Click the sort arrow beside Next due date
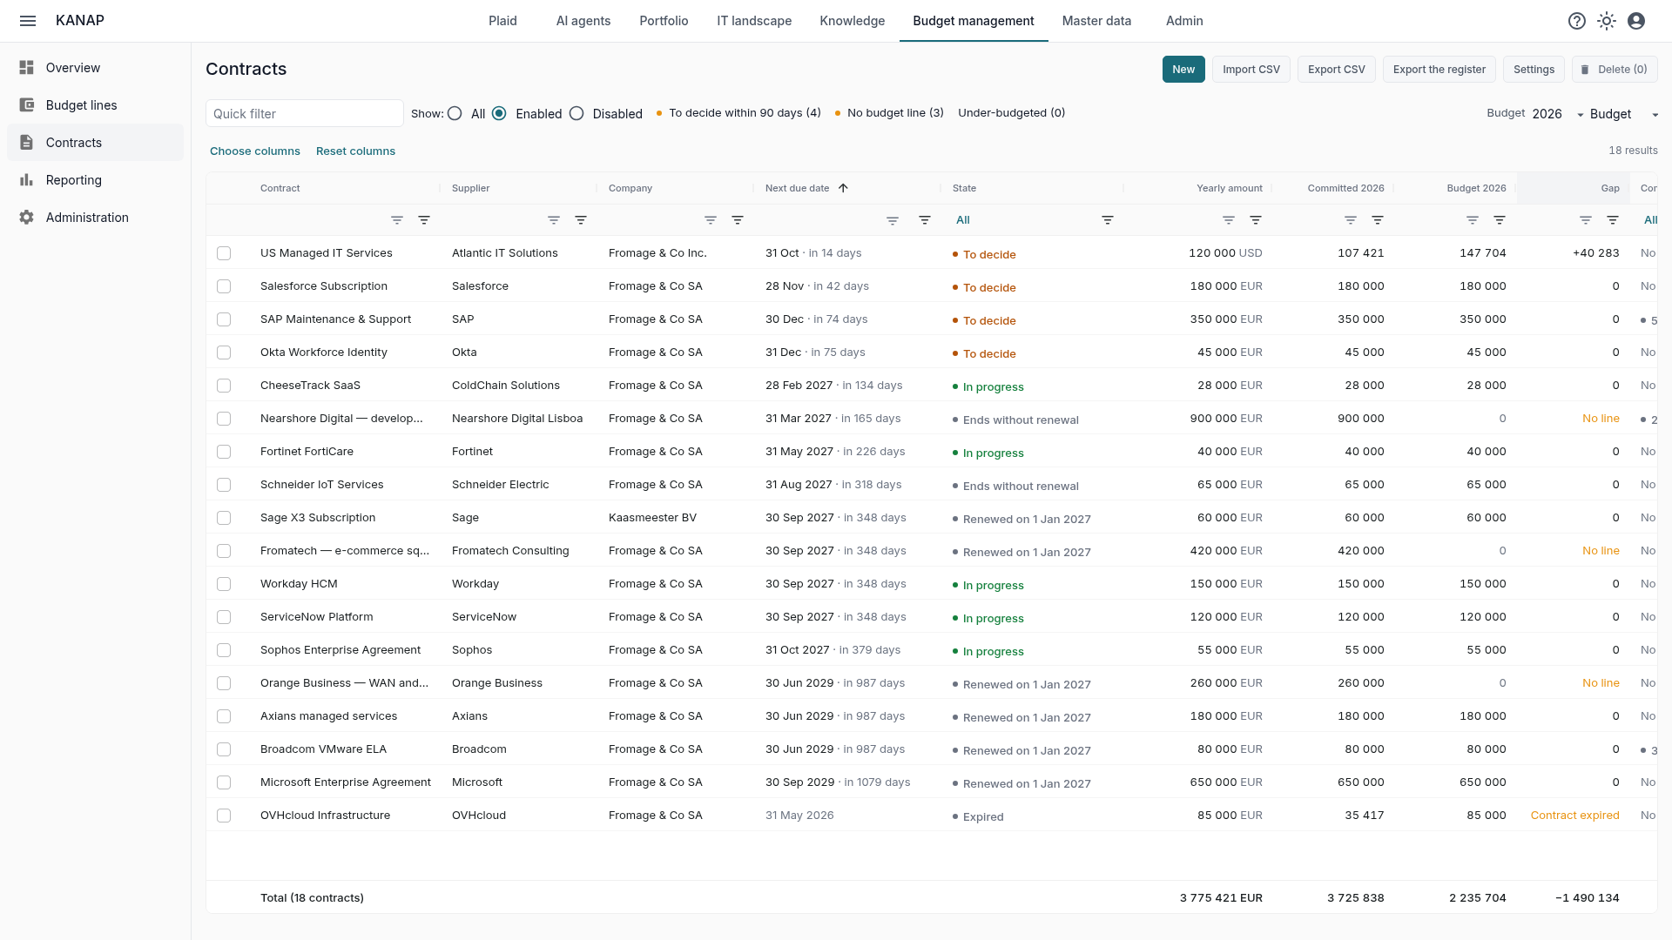 843,188
